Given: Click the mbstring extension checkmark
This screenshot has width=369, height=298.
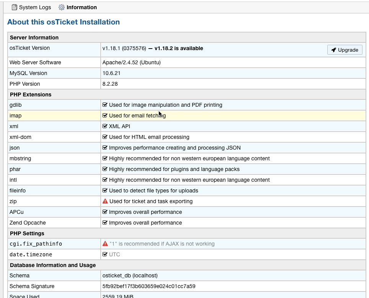Looking at the screenshot, I should tap(105, 158).
